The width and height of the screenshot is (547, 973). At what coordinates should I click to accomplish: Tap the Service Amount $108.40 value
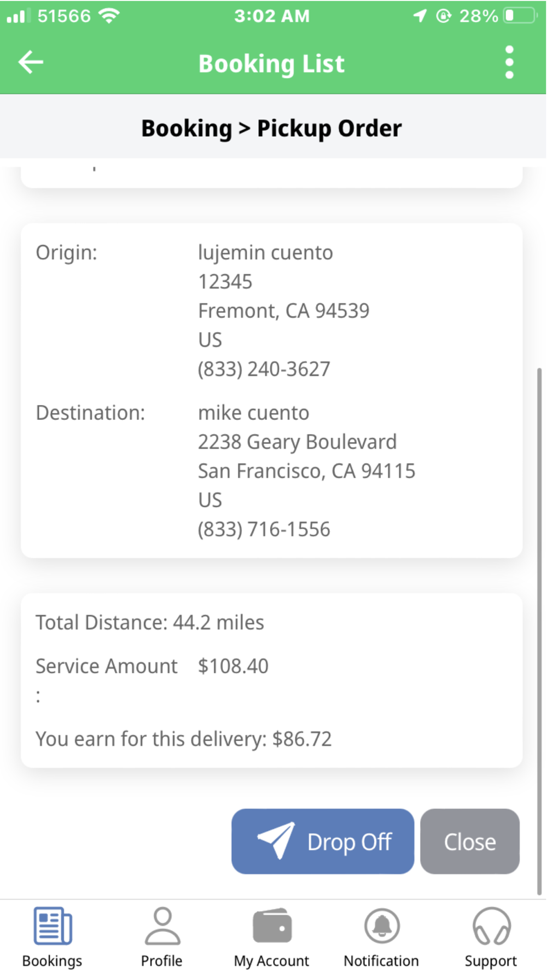(x=233, y=666)
